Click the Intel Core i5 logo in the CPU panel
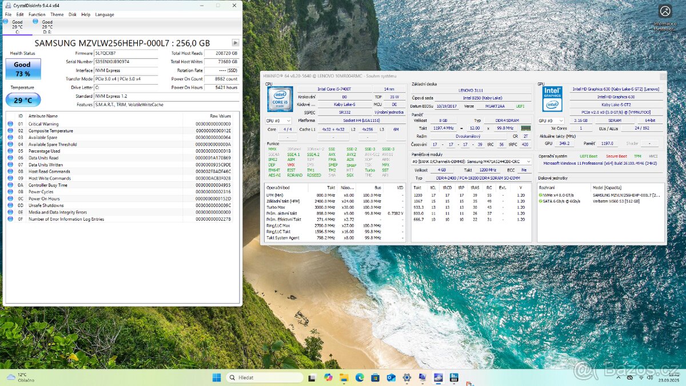The height and width of the screenshot is (386, 686). pyautogui.click(x=280, y=98)
